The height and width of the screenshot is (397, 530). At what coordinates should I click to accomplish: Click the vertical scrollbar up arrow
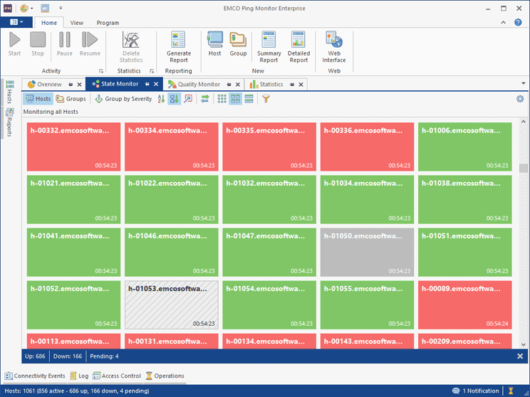[x=524, y=122]
